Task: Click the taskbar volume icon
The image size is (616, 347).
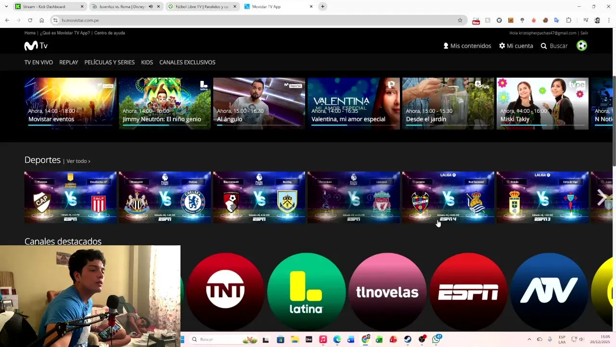Action: point(581,340)
